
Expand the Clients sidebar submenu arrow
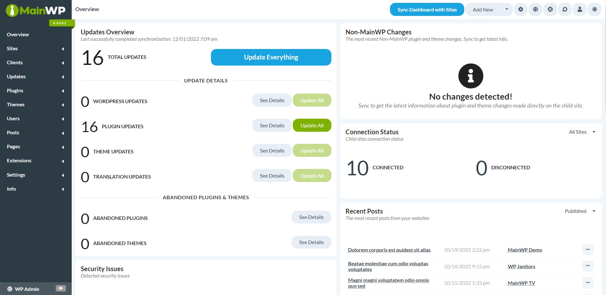[63, 63]
